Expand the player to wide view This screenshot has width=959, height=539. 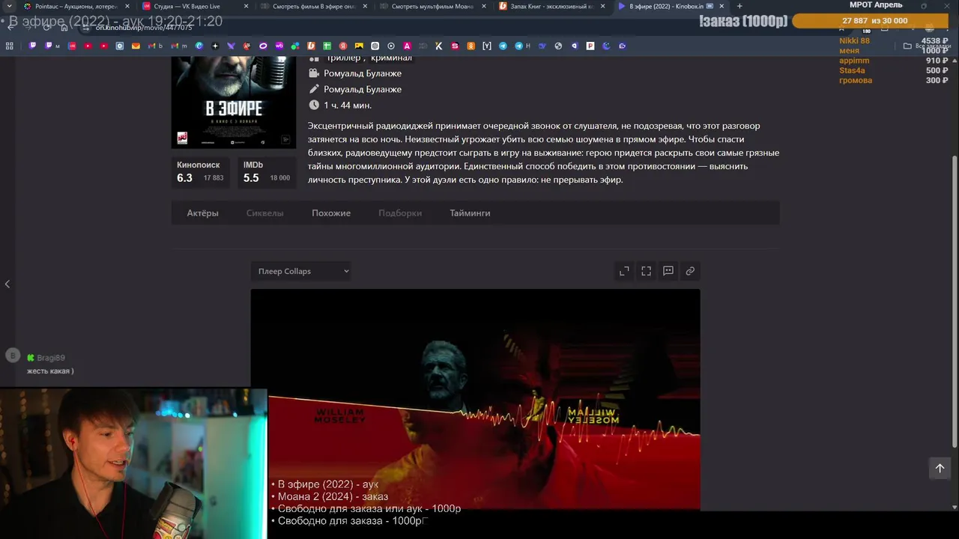point(624,271)
